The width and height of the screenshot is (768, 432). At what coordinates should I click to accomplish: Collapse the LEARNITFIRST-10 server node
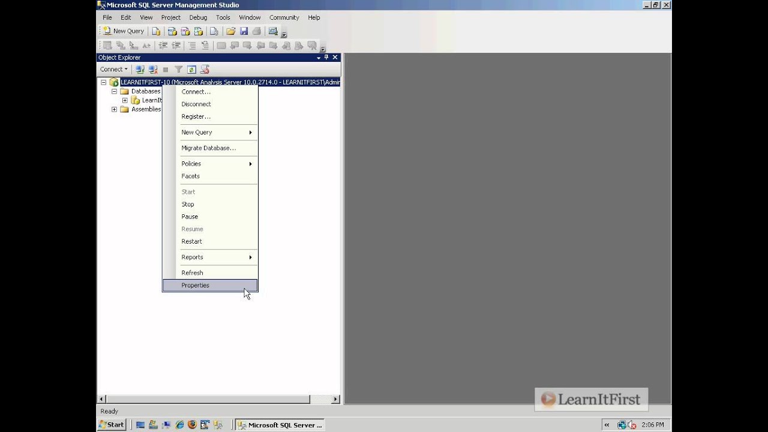tap(103, 82)
